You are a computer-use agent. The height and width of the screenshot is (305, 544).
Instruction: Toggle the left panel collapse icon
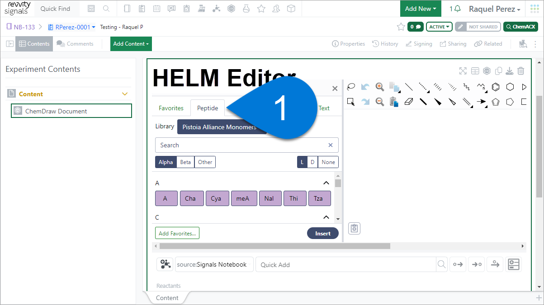(x=9, y=44)
